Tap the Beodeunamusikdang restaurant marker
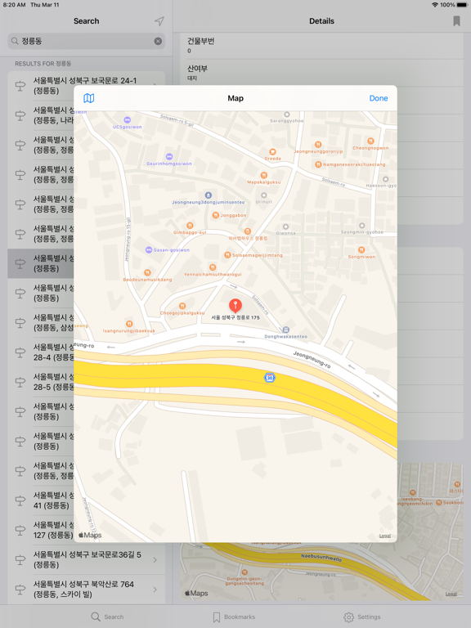 tap(147, 273)
